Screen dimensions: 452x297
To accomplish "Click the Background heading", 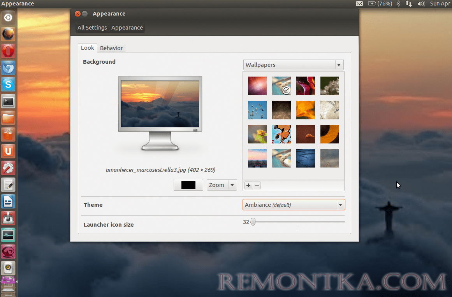I will [99, 62].
